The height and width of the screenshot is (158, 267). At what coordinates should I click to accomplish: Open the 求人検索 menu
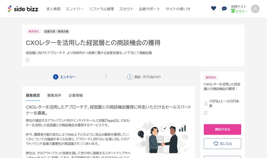point(53,9)
